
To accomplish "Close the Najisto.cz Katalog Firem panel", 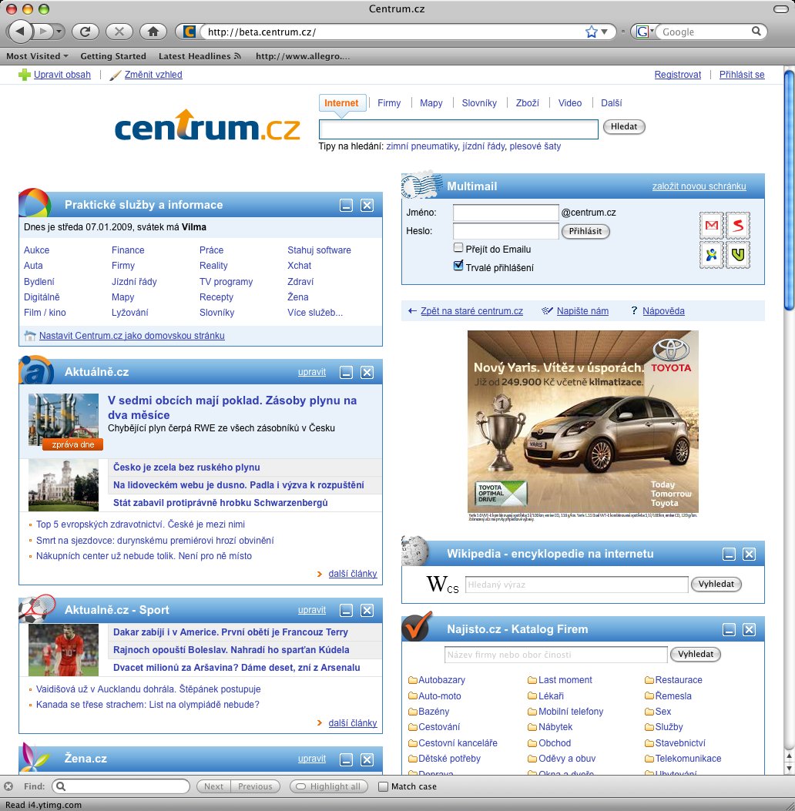I will click(749, 629).
